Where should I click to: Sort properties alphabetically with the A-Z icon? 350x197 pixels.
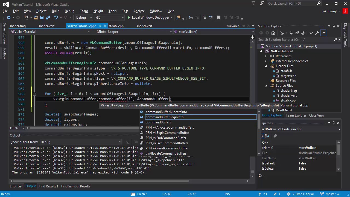pyautogui.click(x=267, y=136)
